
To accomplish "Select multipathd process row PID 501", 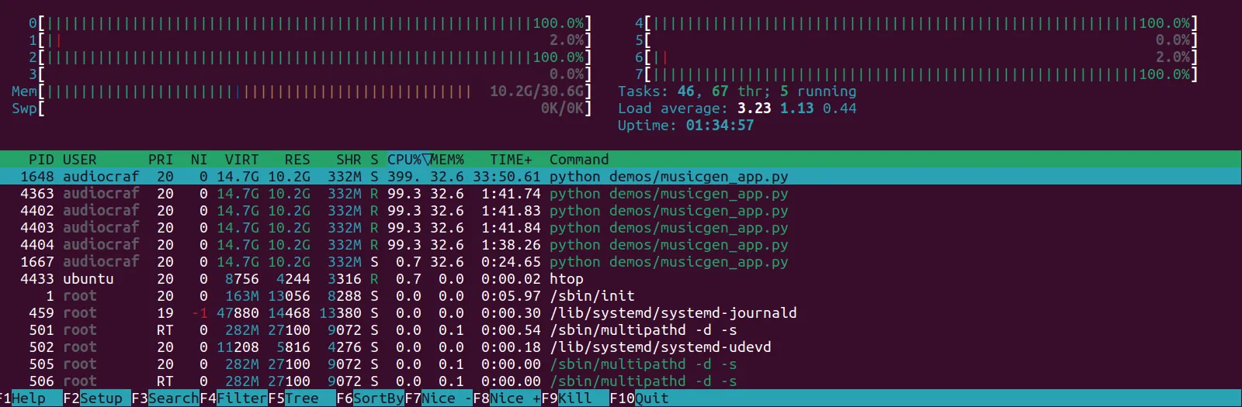I will [621, 330].
